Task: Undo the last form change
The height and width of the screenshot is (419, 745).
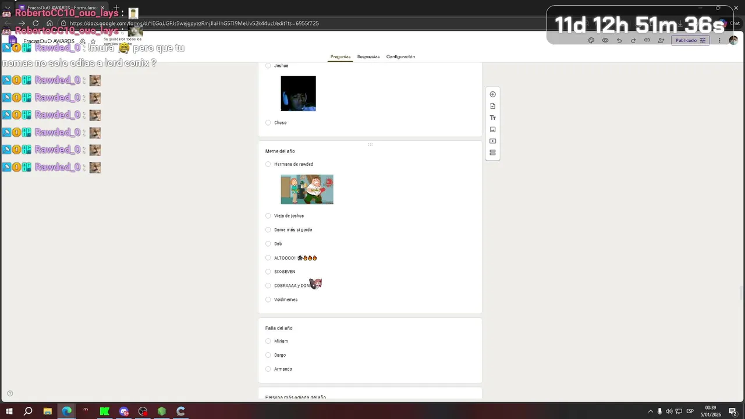Action: click(619, 41)
